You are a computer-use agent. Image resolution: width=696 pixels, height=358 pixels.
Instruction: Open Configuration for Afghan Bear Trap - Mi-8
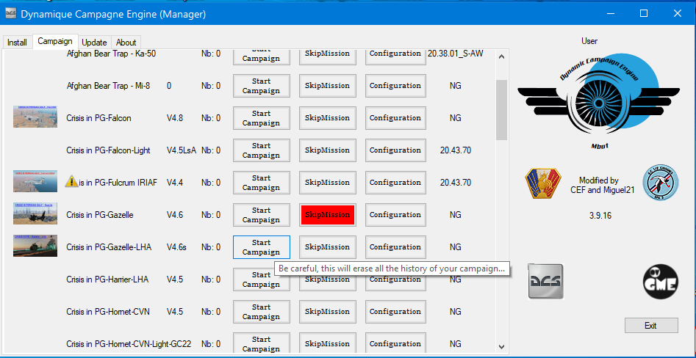point(395,86)
